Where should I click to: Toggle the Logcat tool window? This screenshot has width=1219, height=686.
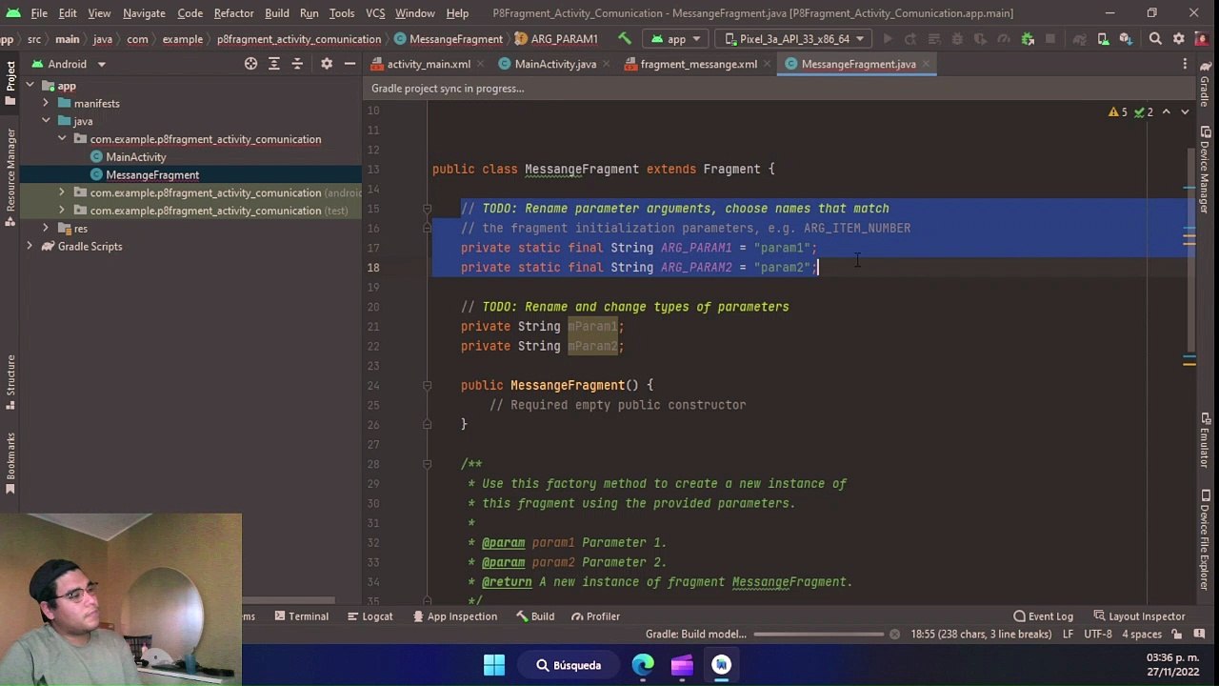(x=370, y=616)
